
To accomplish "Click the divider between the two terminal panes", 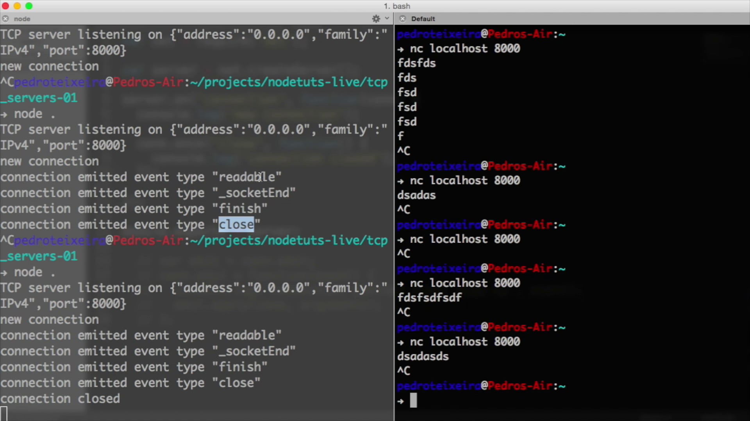I will [394, 210].
